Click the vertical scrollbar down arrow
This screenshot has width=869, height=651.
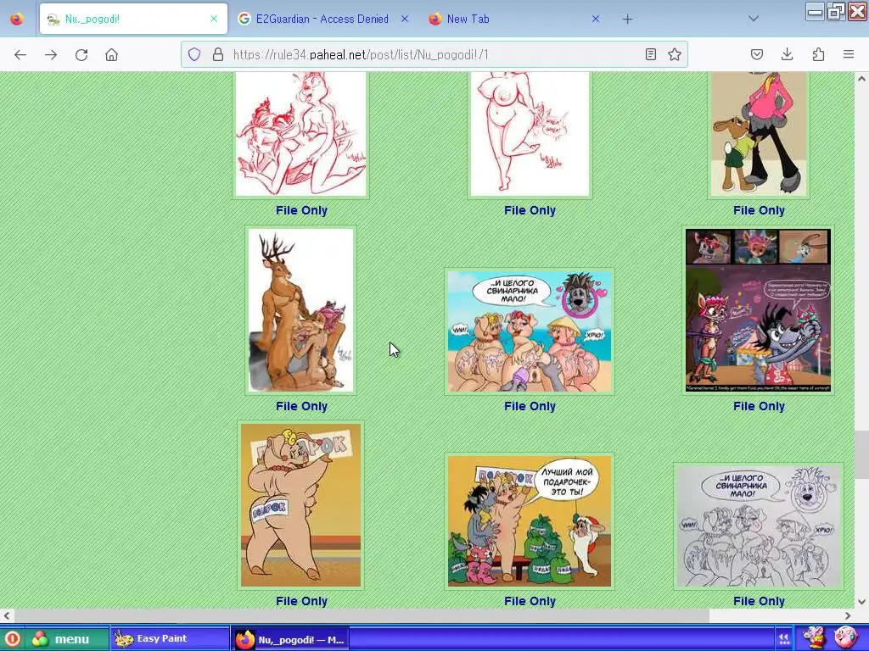coord(861,602)
